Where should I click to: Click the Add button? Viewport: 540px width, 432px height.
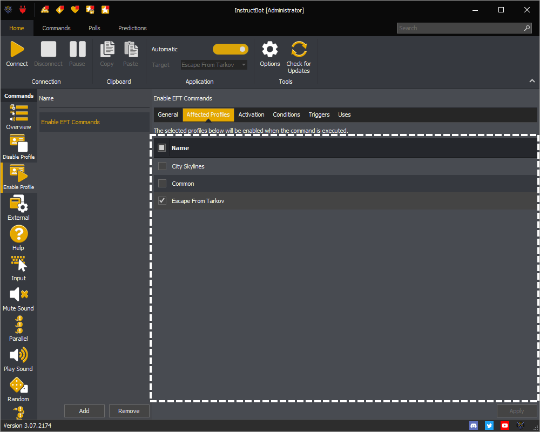pos(84,411)
